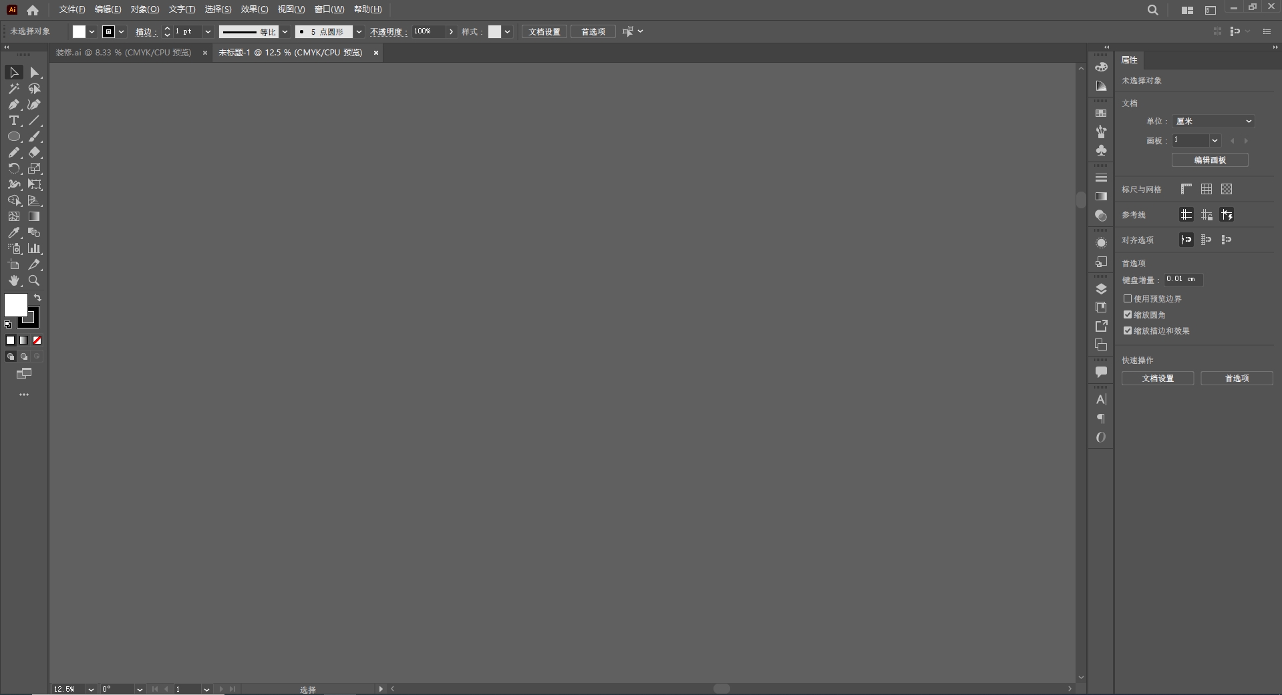The width and height of the screenshot is (1282, 695).
Task: Open the Color palette panel icon
Action: tap(1101, 67)
